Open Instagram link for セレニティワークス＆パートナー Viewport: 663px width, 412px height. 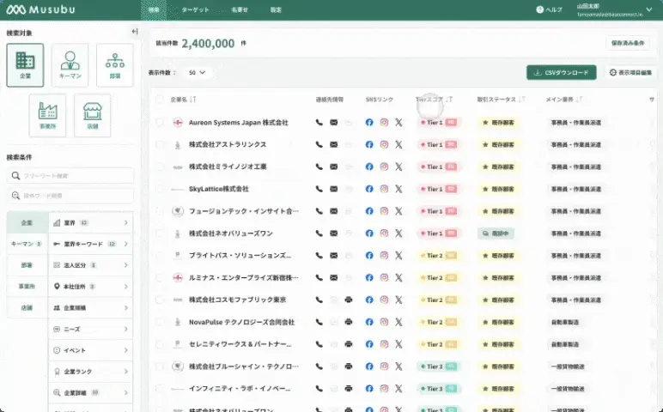pos(384,344)
